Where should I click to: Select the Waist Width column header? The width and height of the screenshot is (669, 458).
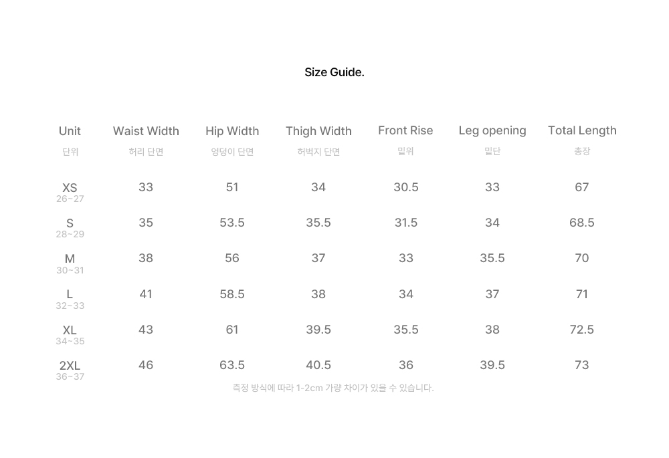tap(146, 131)
